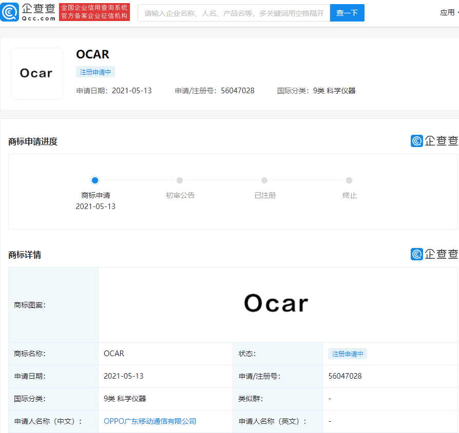Click the red official certification badge
This screenshot has width=459, height=433.
click(94, 12)
